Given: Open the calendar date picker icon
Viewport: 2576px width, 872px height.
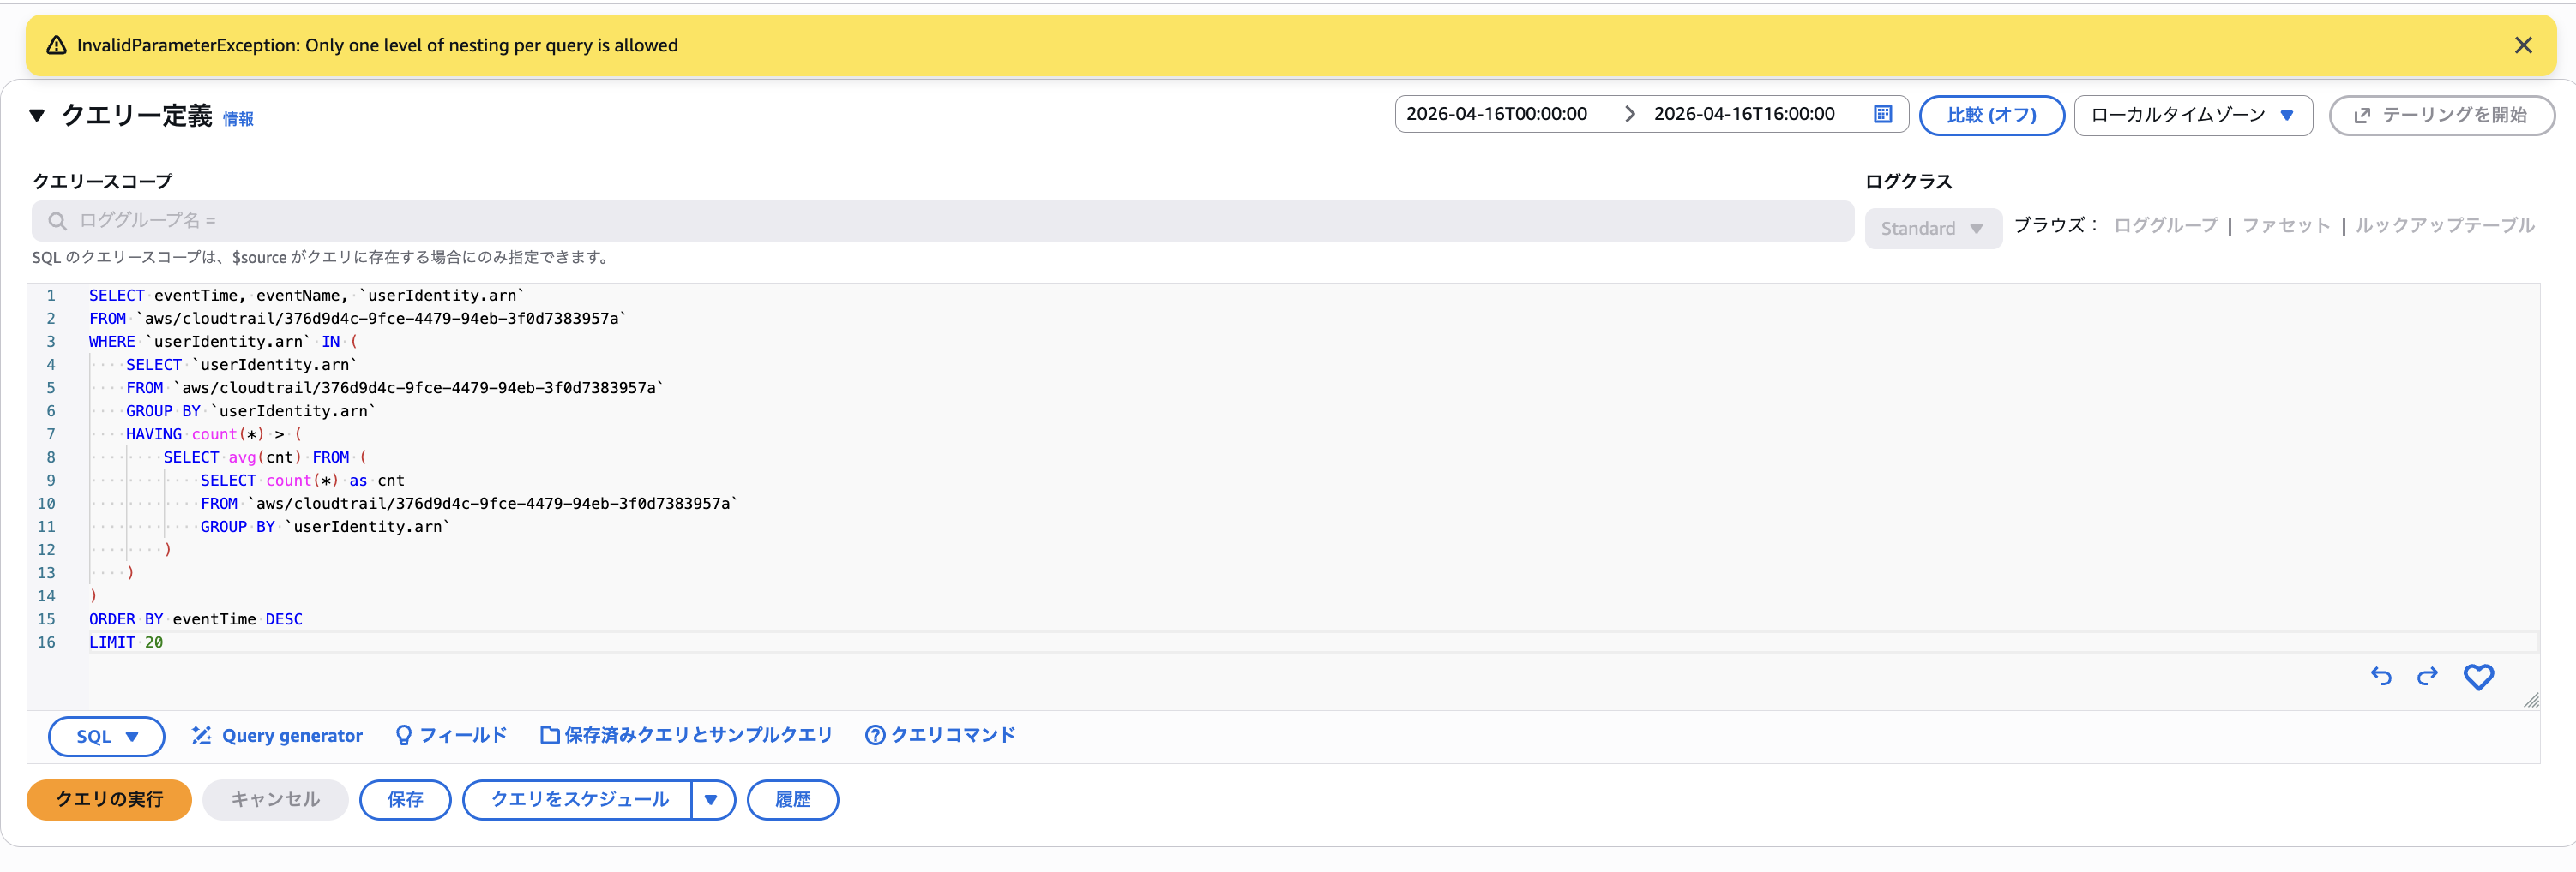Looking at the screenshot, I should 1882,114.
